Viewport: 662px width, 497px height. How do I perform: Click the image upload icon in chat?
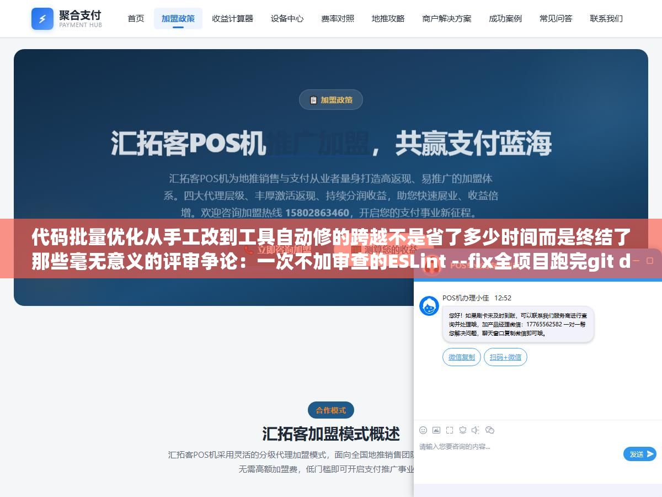(436, 430)
